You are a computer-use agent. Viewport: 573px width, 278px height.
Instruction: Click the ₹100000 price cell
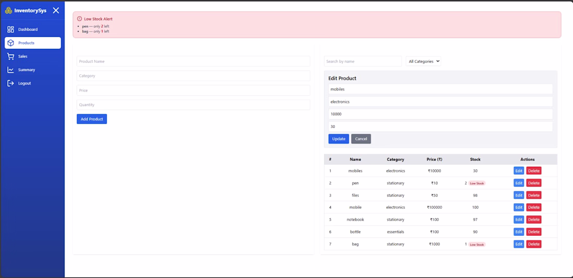tap(434, 207)
